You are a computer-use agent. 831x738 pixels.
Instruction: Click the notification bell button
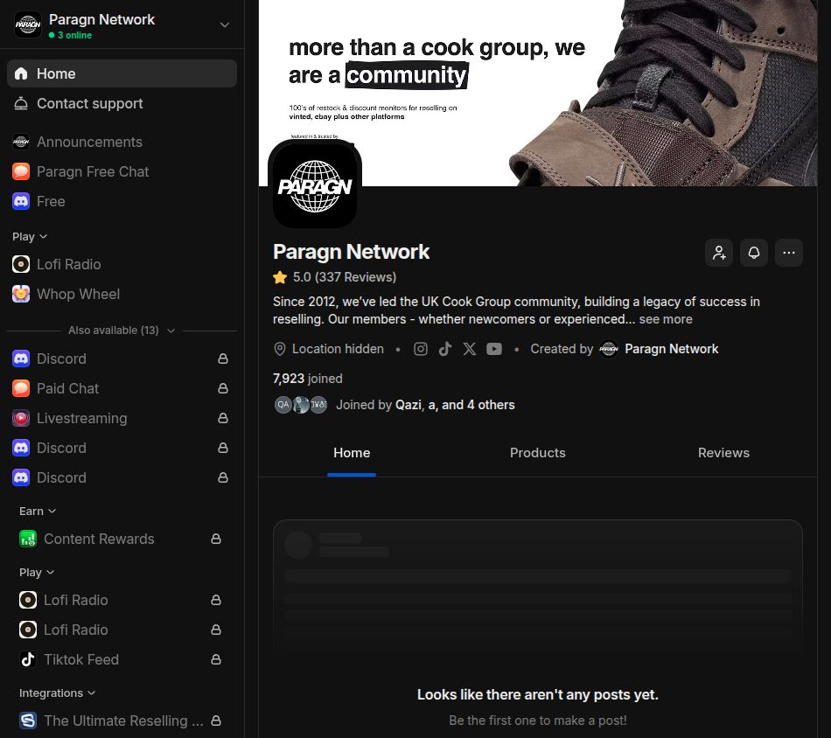click(754, 253)
